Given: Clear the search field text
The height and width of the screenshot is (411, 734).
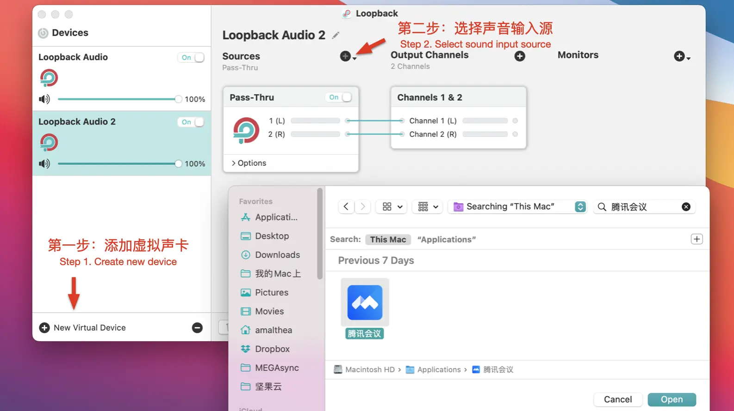Looking at the screenshot, I should (686, 207).
